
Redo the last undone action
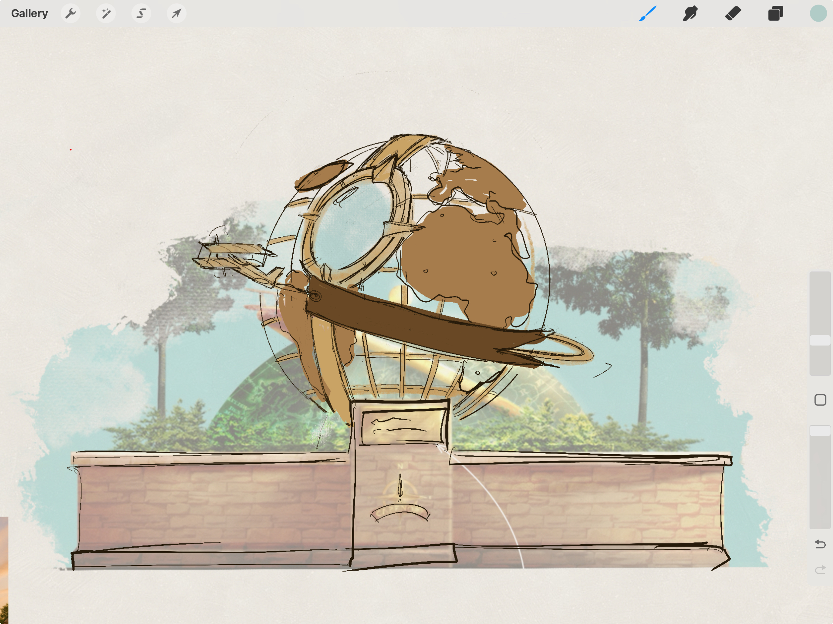(820, 570)
